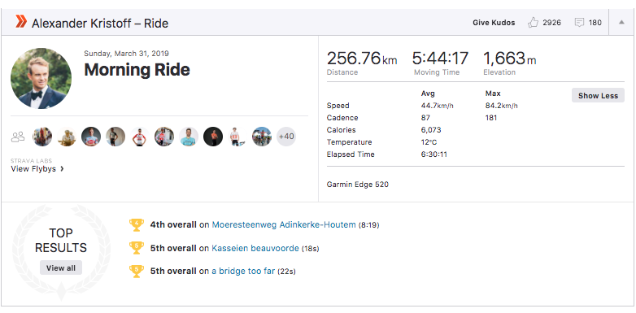Click the trophy beside a bridge too far
Image resolution: width=636 pixels, height=313 pixels.
pos(137,271)
